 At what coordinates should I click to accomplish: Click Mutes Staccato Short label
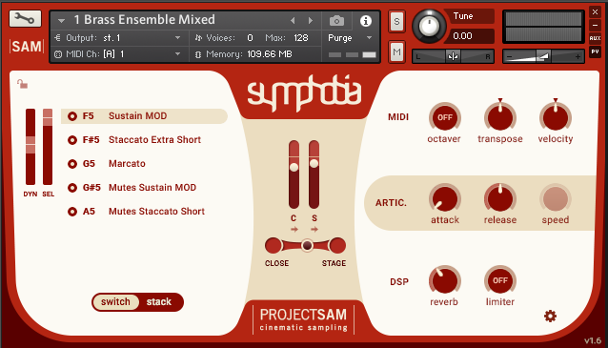(x=156, y=212)
